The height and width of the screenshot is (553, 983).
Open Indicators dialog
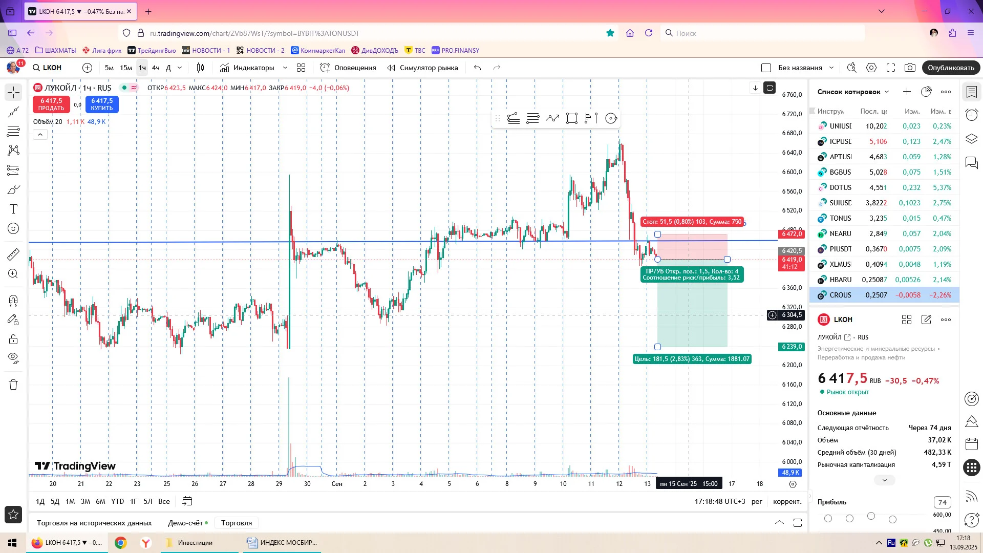[x=247, y=68]
